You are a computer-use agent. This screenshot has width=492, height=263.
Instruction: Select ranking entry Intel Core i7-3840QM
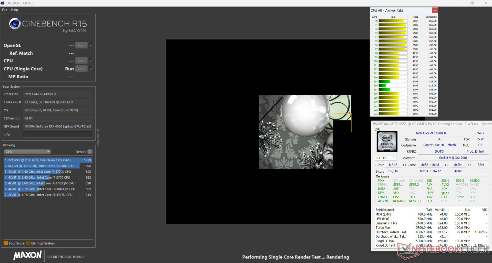[x=48, y=189]
